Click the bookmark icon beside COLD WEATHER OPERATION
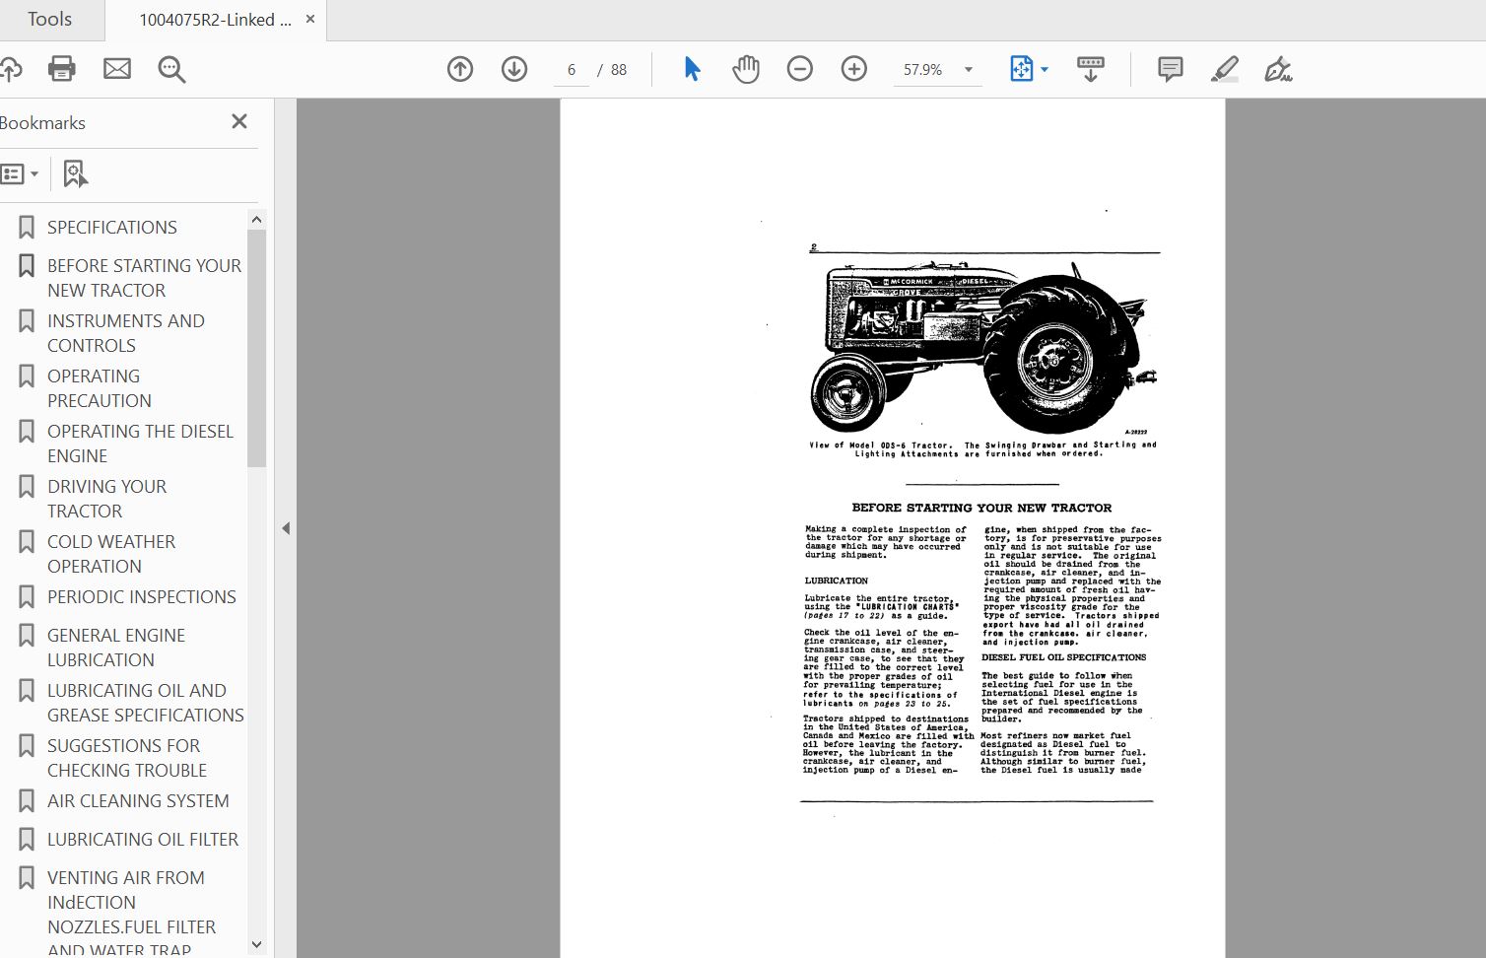 (x=27, y=542)
